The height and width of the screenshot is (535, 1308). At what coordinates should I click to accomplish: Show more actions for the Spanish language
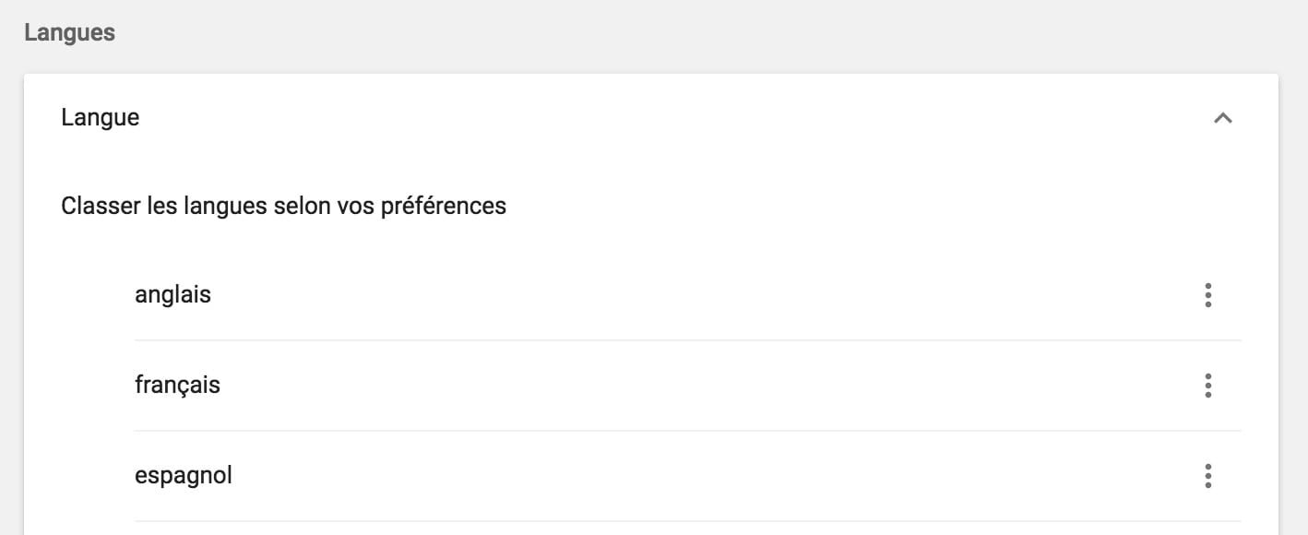1207,476
